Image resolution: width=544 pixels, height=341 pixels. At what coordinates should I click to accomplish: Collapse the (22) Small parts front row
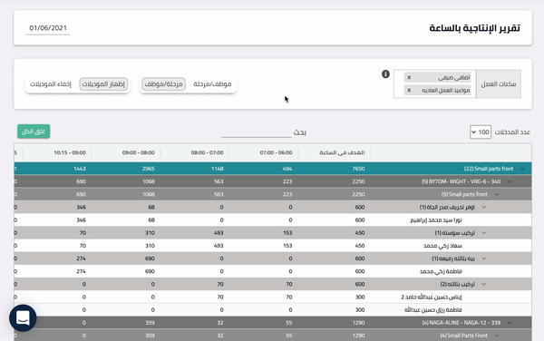pyautogui.click(x=522, y=169)
